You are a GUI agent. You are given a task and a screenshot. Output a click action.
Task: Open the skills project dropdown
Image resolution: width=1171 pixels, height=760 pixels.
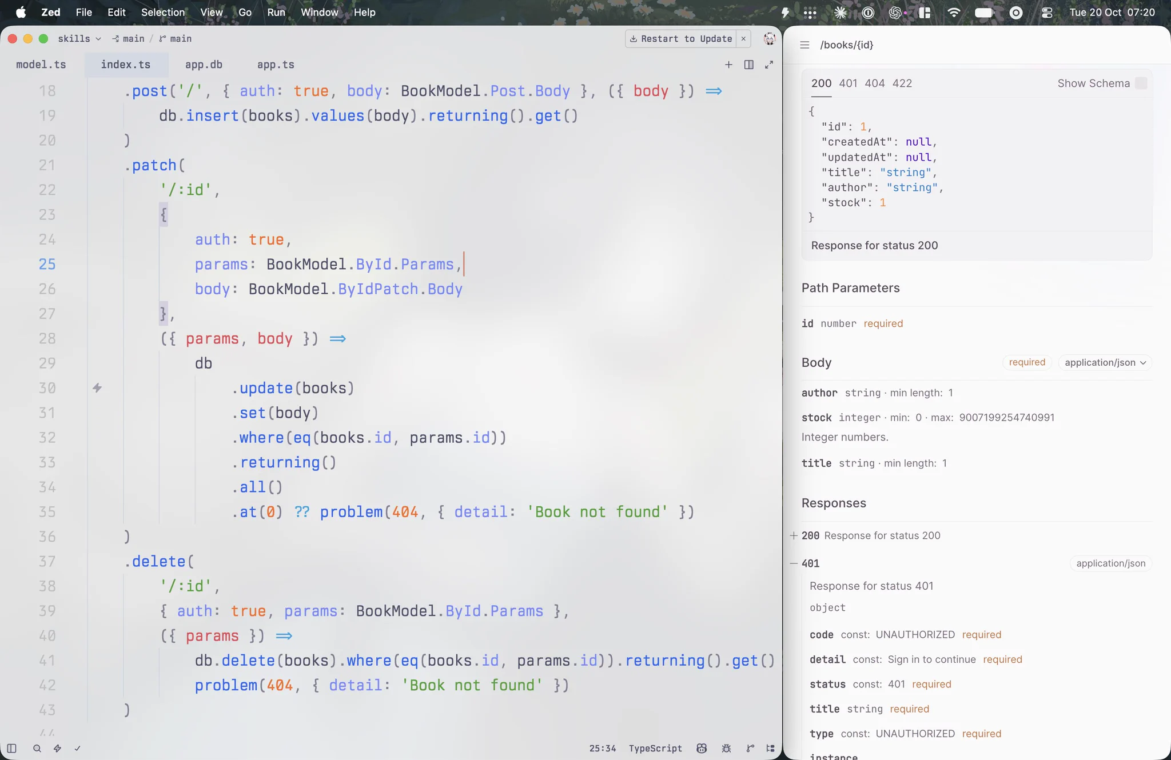(79, 39)
